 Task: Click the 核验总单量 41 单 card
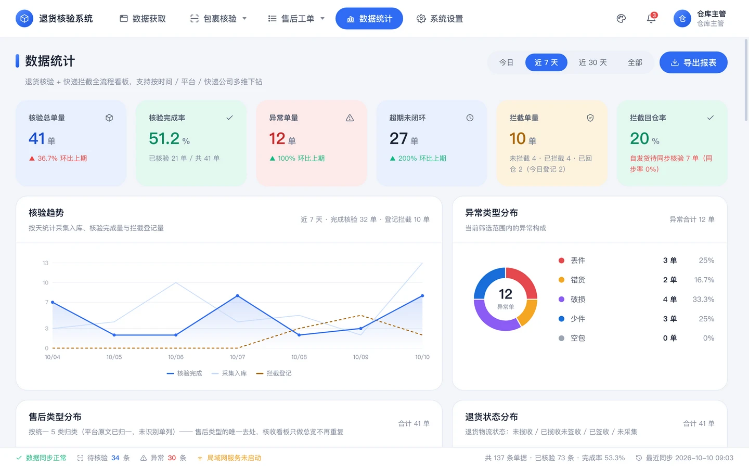coord(71,143)
